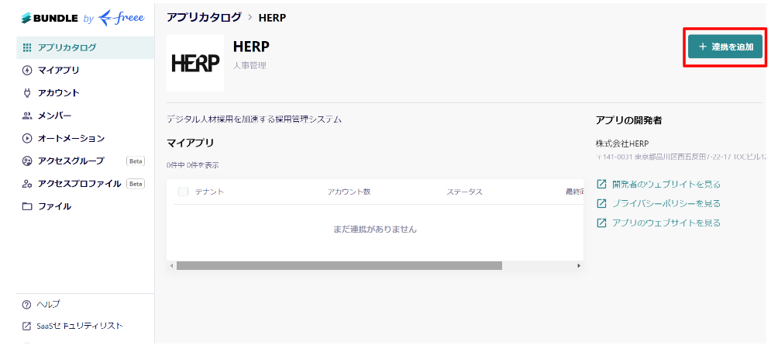Click the HERP app logo thumbnail

[195, 63]
